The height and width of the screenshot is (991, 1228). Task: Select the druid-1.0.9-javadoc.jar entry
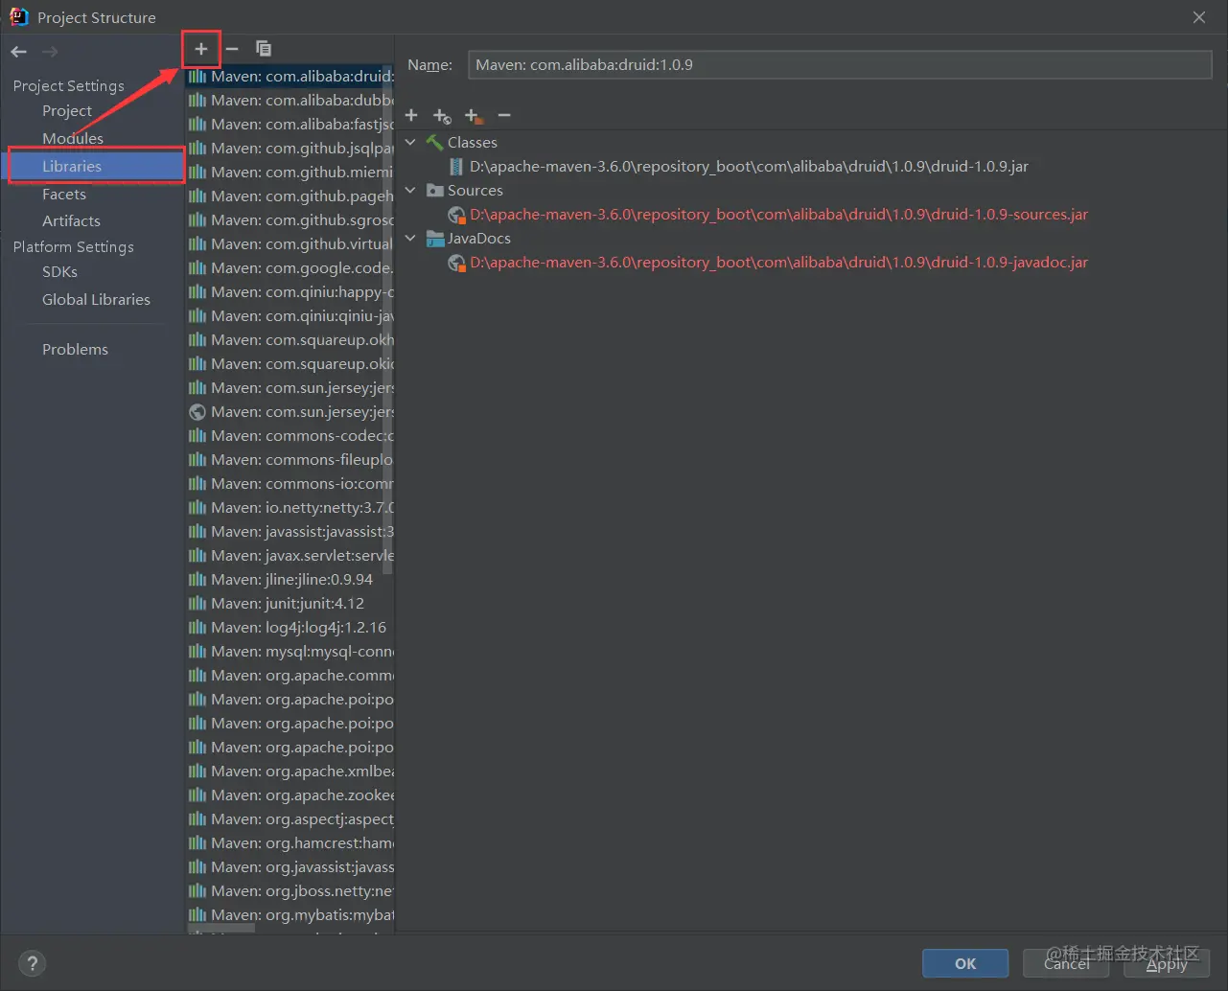pyautogui.click(x=768, y=263)
